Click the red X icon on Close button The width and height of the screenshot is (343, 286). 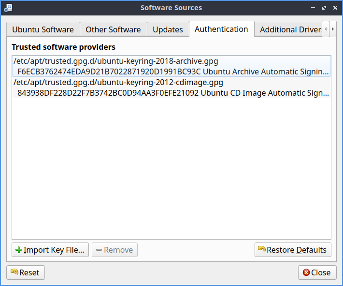point(305,272)
